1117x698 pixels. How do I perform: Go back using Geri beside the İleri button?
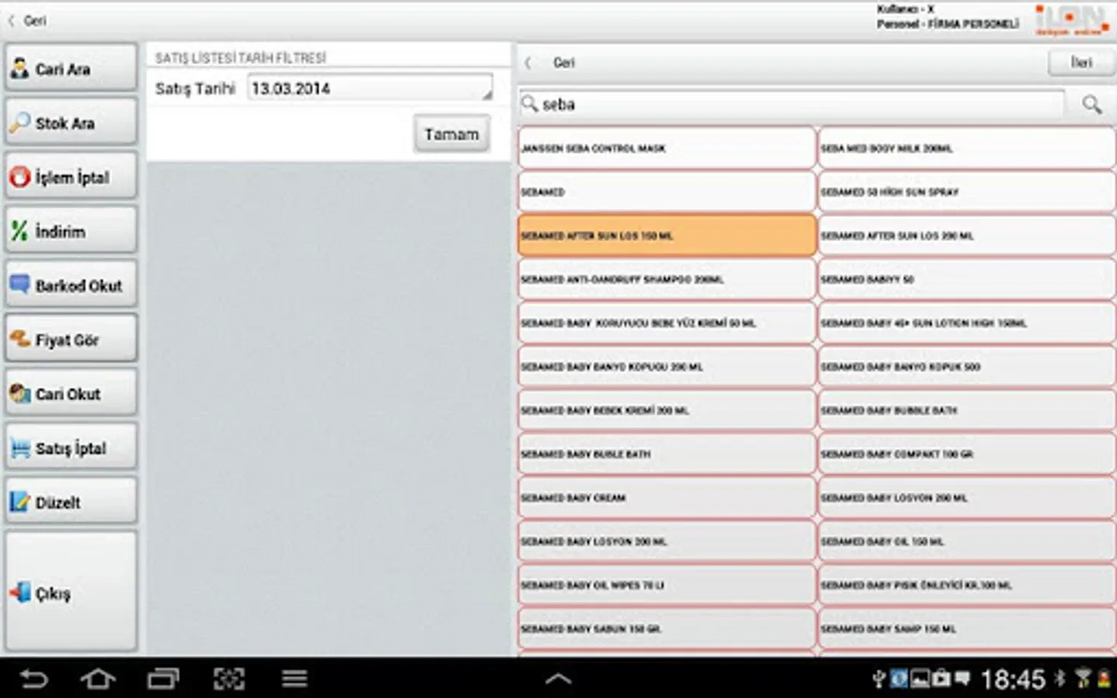[552, 63]
